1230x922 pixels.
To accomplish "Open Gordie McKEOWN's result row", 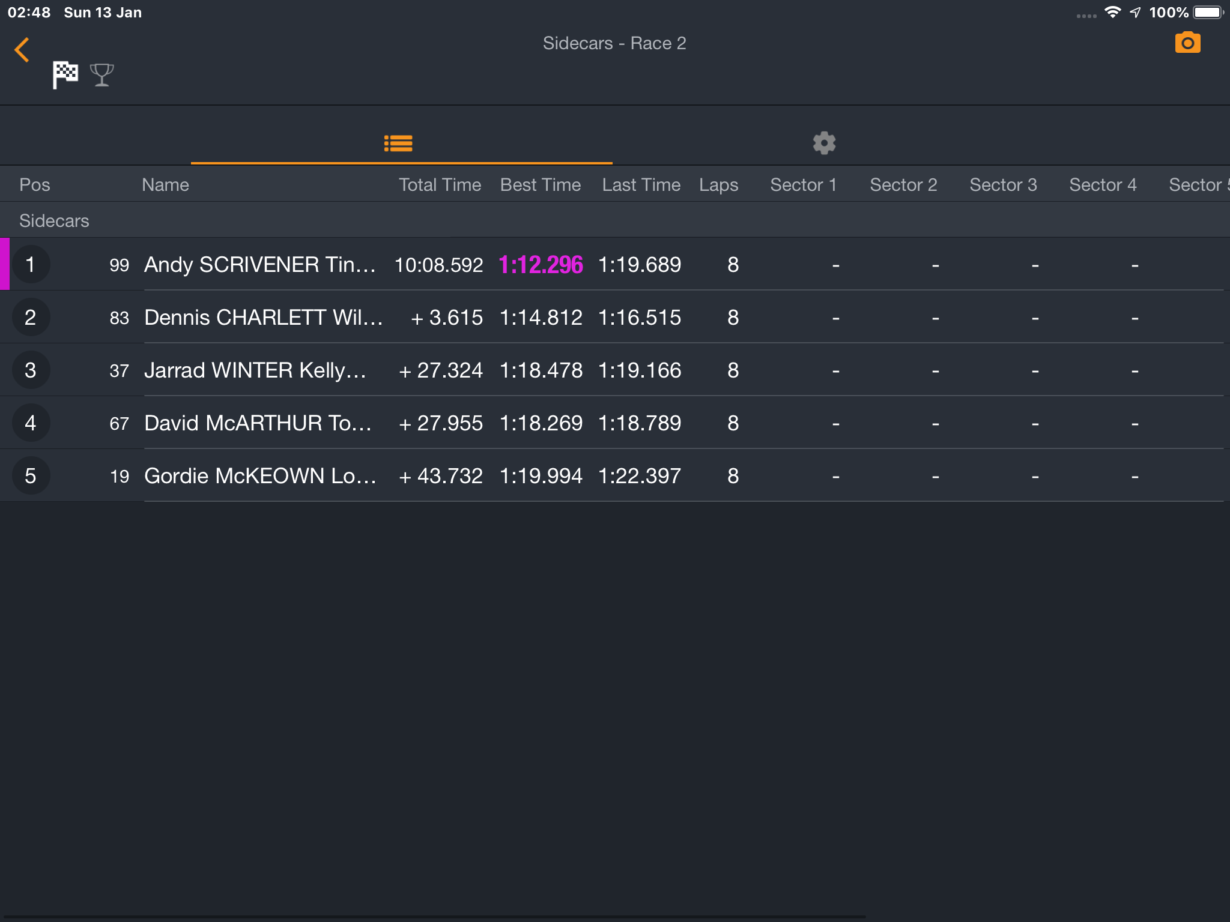I will (x=615, y=475).
